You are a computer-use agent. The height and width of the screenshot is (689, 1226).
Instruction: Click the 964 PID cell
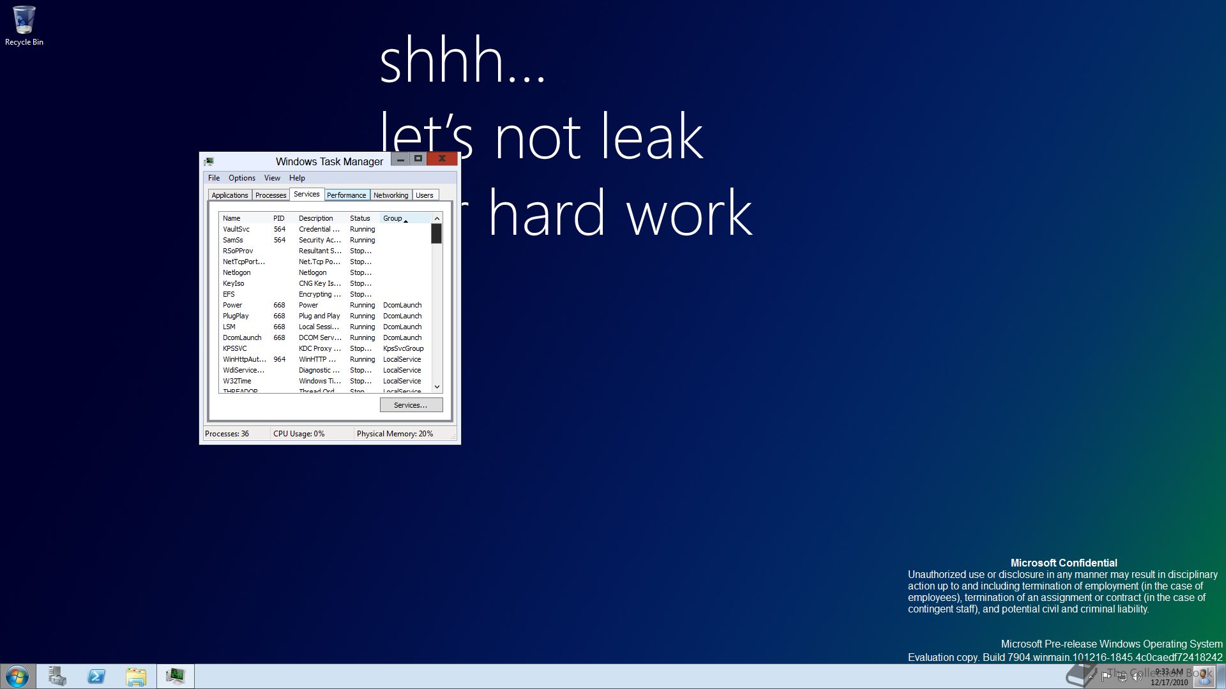[280, 359]
